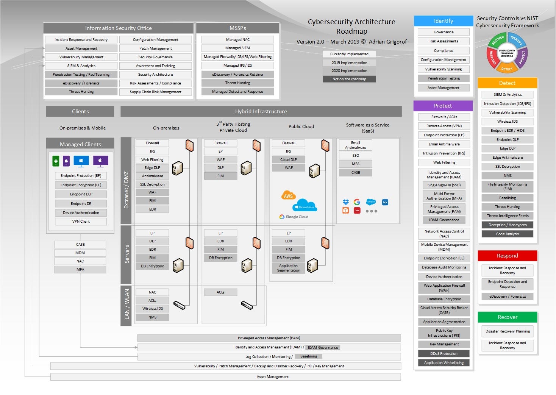
Task: Select the Salesforce cloud icon
Action: point(371,202)
